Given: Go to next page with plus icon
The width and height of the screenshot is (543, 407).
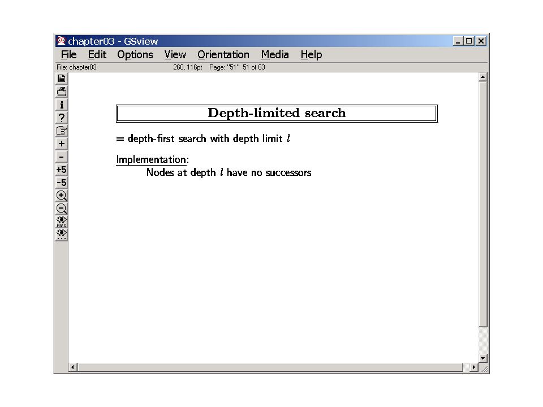Looking at the screenshot, I should click(62, 144).
